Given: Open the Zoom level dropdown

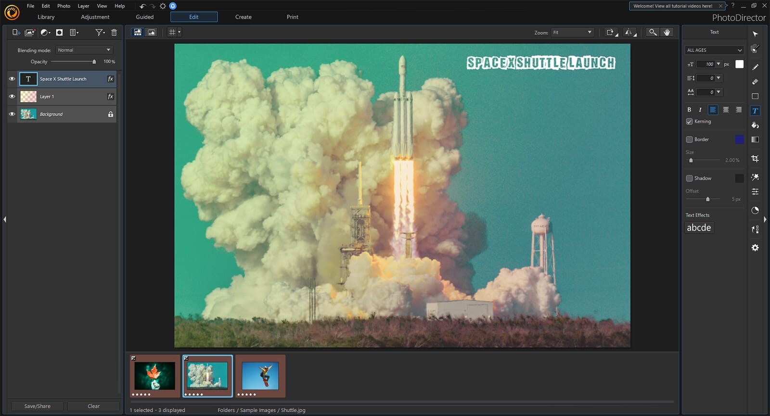Looking at the screenshot, I should tap(572, 32).
